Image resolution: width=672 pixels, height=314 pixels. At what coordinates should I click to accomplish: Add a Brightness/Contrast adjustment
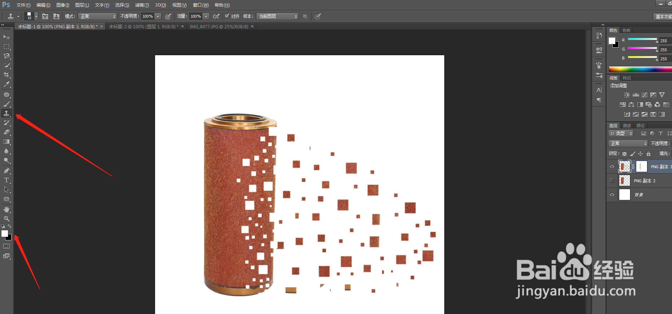coord(627,95)
